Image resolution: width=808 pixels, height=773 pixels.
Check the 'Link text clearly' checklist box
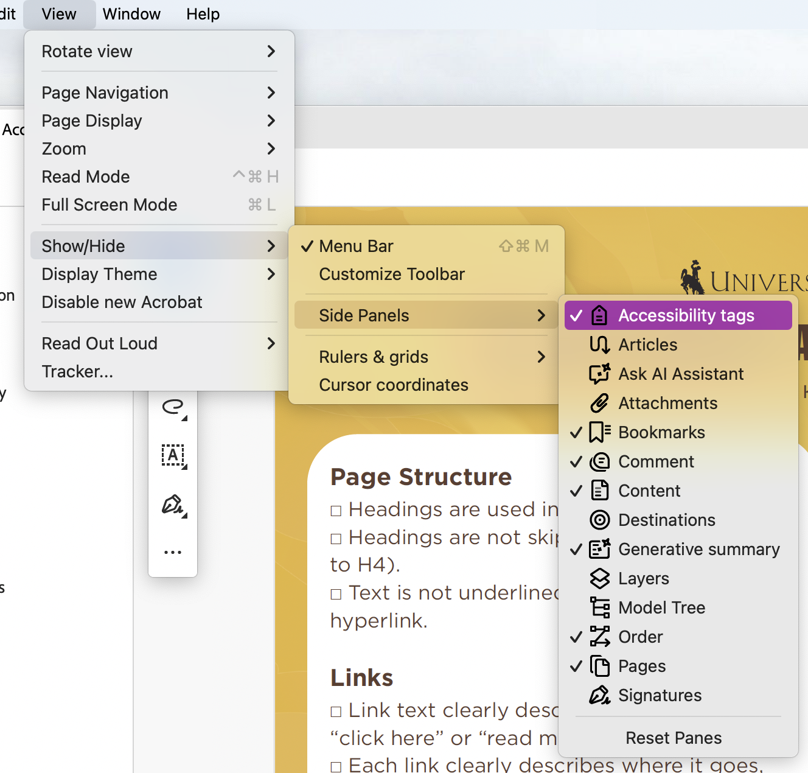coord(336,712)
